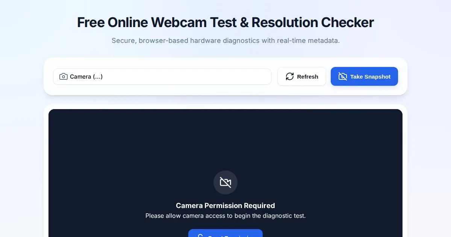Click the circular badge around the disabled camera icon
The width and height of the screenshot is (451, 237).
click(225, 182)
